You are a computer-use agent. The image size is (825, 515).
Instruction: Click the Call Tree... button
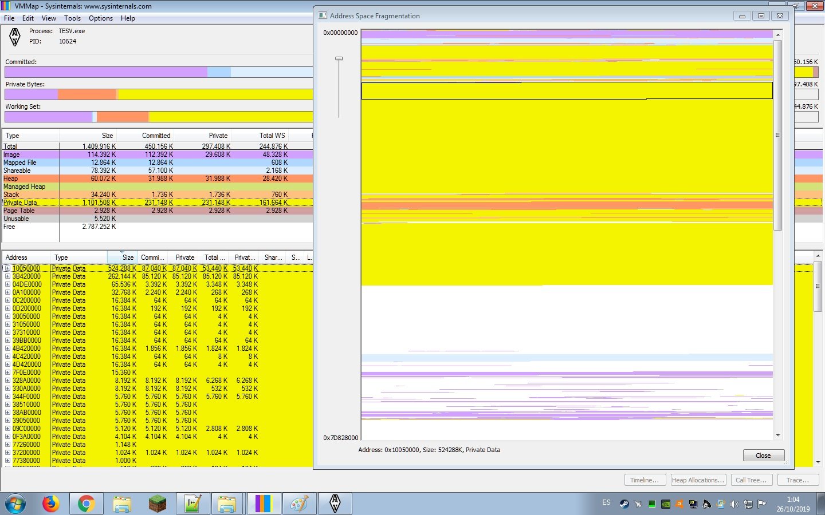click(x=751, y=480)
